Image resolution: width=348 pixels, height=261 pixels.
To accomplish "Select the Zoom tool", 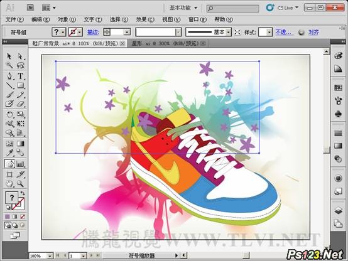I will [x=20, y=184].
